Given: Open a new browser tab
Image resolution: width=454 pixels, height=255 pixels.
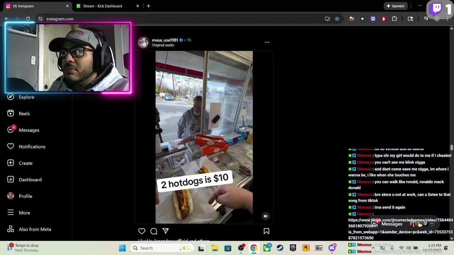Looking at the screenshot, I should tap(148, 6).
